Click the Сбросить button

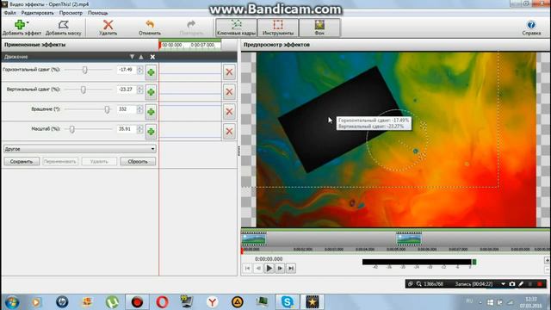pos(138,161)
